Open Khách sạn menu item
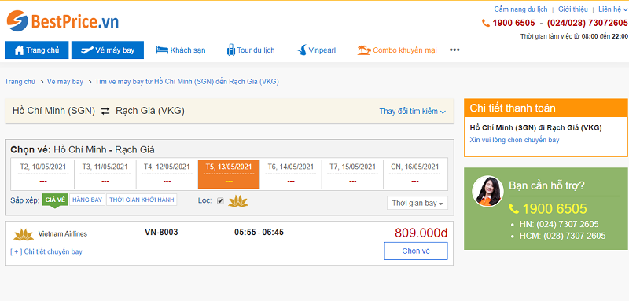This screenshot has width=629, height=301. pos(181,50)
